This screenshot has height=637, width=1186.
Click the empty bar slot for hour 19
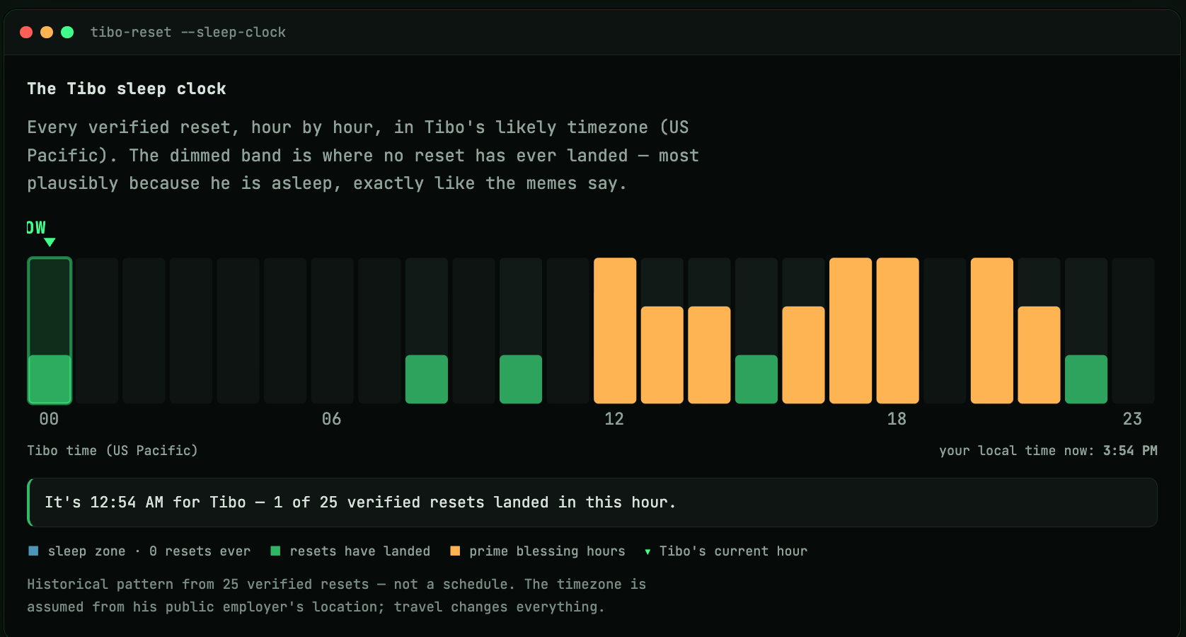coord(945,331)
